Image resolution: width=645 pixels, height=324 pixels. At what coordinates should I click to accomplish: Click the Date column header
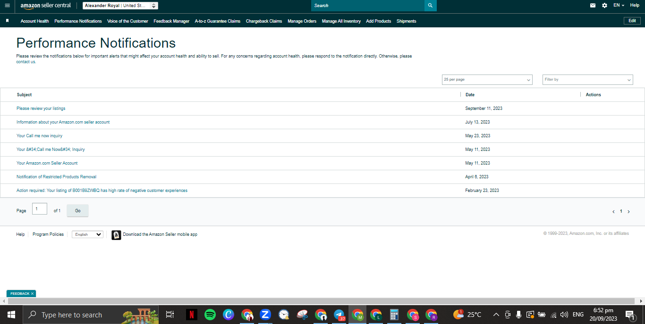pos(470,95)
